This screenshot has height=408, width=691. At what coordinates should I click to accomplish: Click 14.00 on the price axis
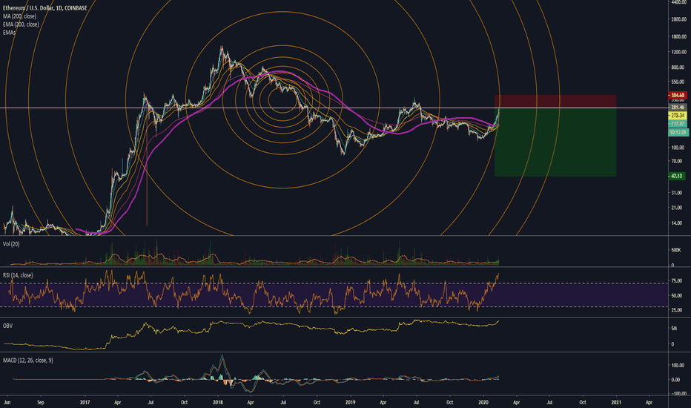coord(677,223)
